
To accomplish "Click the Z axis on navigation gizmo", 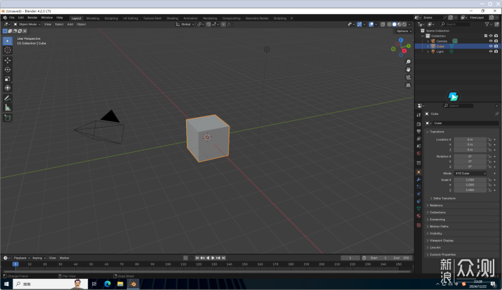I will click(x=401, y=40).
